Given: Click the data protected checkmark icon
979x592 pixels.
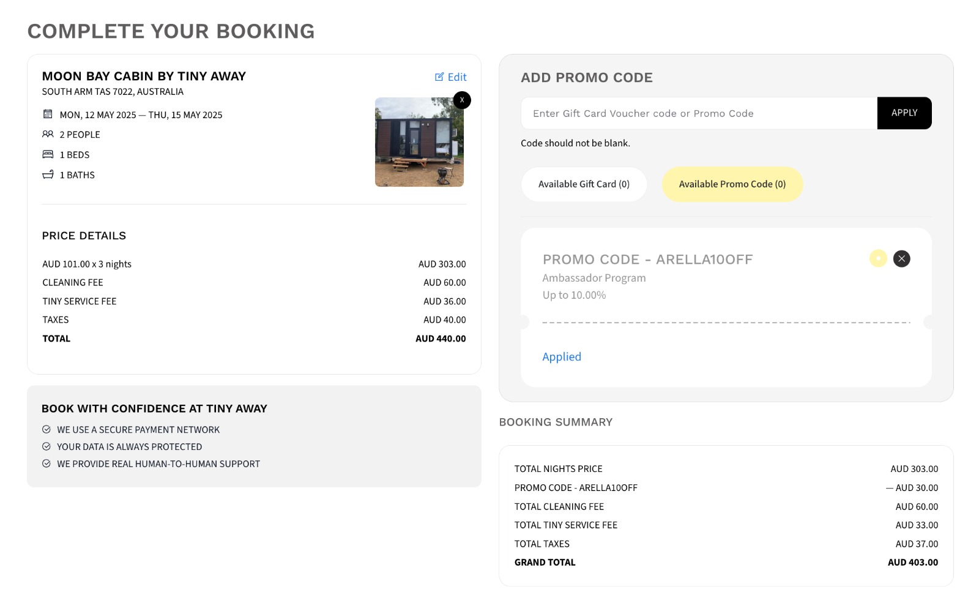Looking at the screenshot, I should 47,446.
